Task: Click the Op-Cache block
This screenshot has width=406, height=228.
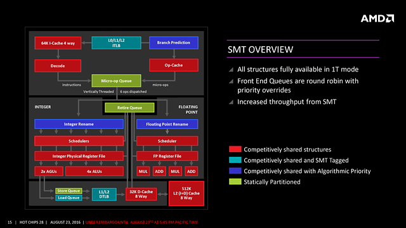Action: pos(174,65)
